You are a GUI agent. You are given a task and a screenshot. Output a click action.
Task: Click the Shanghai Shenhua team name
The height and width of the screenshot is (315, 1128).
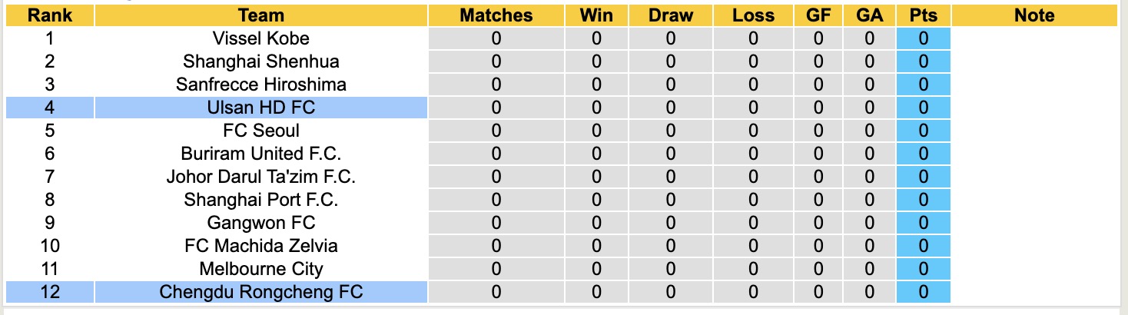260,61
